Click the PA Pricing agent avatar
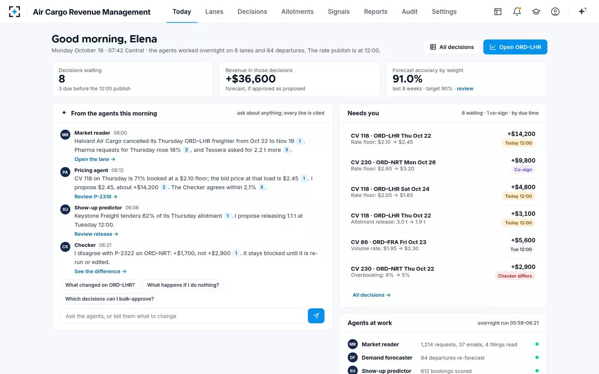599x374 pixels. coord(65,172)
